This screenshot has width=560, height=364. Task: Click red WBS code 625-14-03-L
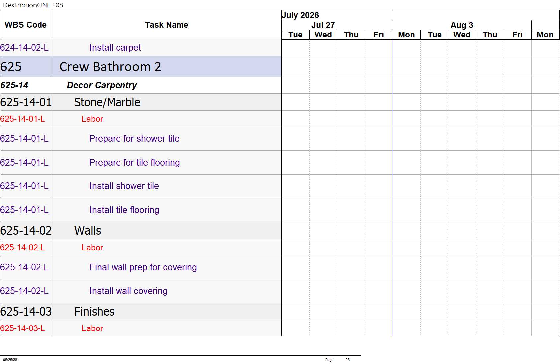[23, 328]
